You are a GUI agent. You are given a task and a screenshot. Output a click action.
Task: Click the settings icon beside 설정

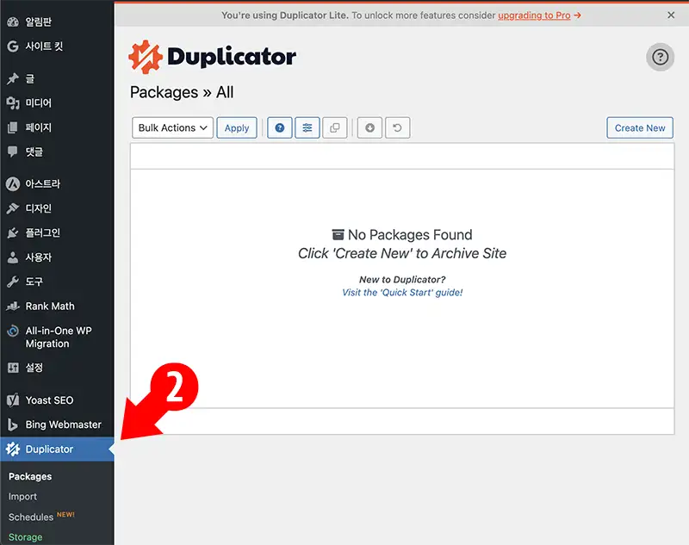pyautogui.click(x=13, y=368)
